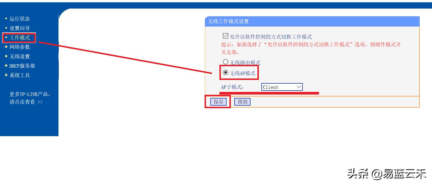Viewport: 432px width, 185px height.
Task: Expand the plus icon beside 系统工具
Action: pyautogui.click(x=6, y=75)
